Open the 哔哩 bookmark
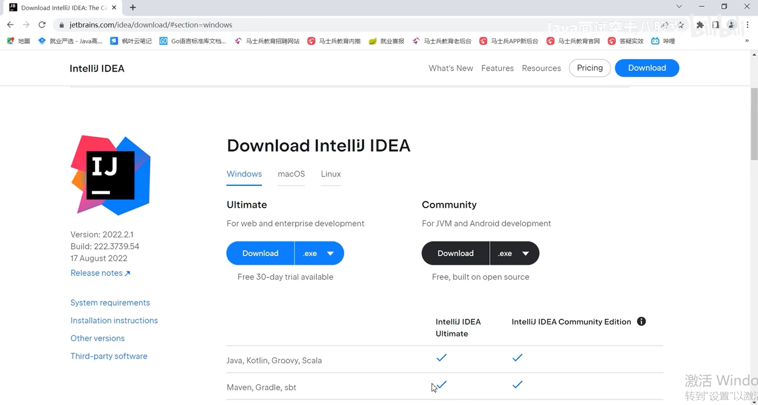Image resolution: width=758 pixels, height=405 pixels. click(663, 41)
